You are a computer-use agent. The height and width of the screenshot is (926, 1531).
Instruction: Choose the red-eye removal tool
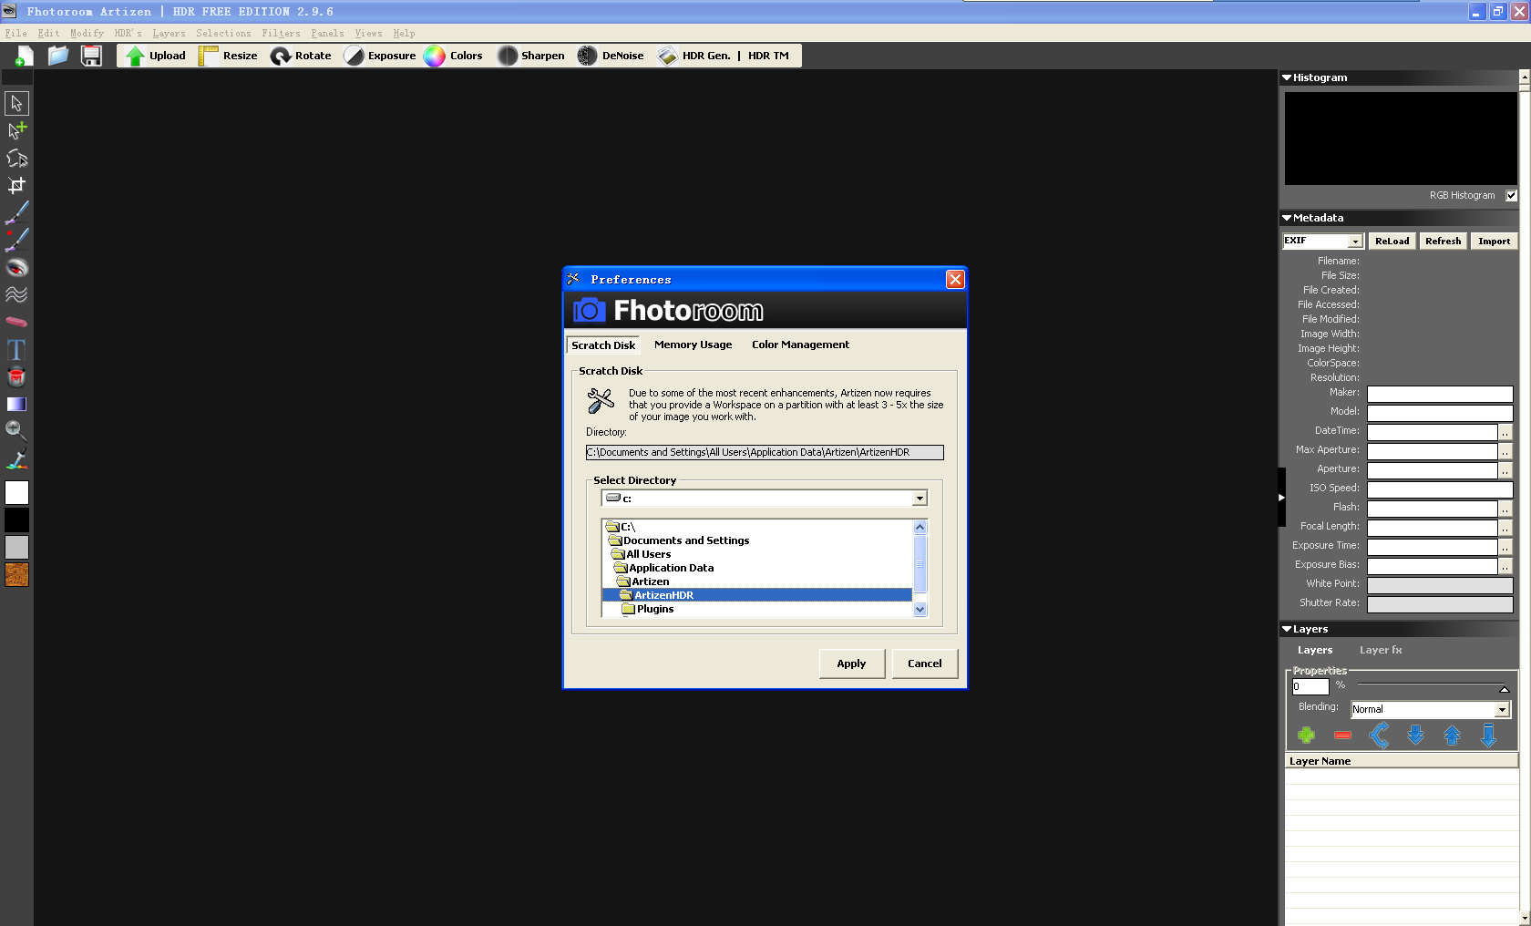16,267
